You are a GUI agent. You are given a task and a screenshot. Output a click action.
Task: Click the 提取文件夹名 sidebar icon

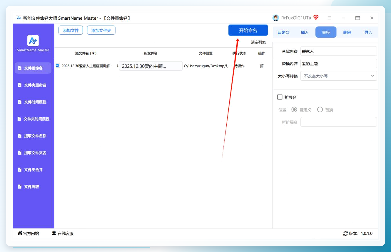(x=20, y=153)
